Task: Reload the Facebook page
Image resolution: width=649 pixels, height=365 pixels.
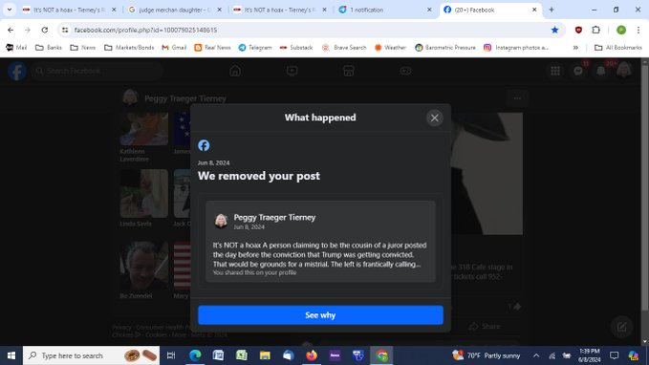Action: [x=45, y=30]
